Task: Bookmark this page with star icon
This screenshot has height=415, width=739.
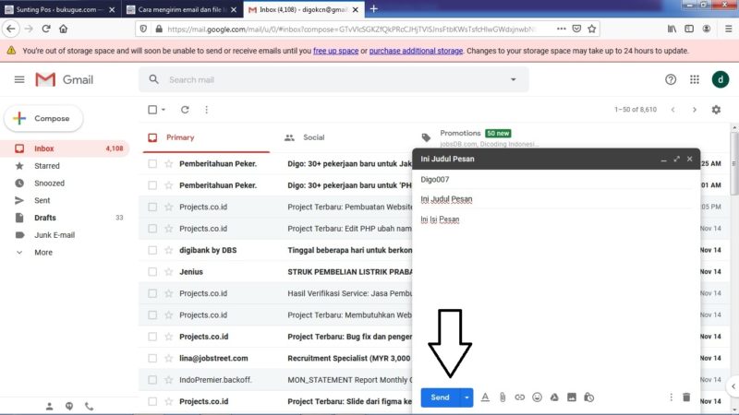Action: pyautogui.click(x=592, y=29)
